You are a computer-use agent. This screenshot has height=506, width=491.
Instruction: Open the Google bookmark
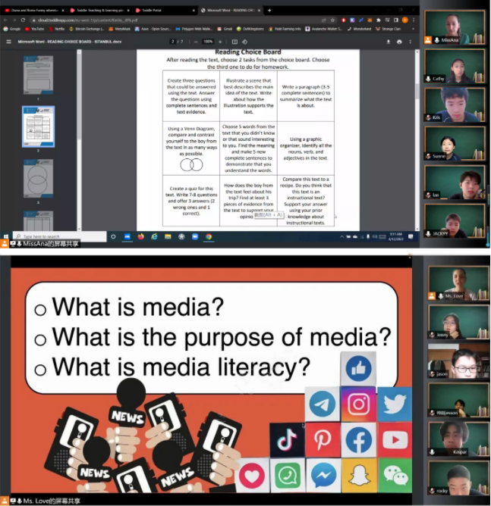(x=12, y=29)
